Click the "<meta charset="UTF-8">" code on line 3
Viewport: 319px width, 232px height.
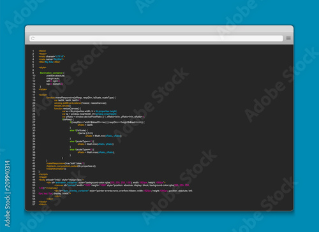click(x=52, y=57)
